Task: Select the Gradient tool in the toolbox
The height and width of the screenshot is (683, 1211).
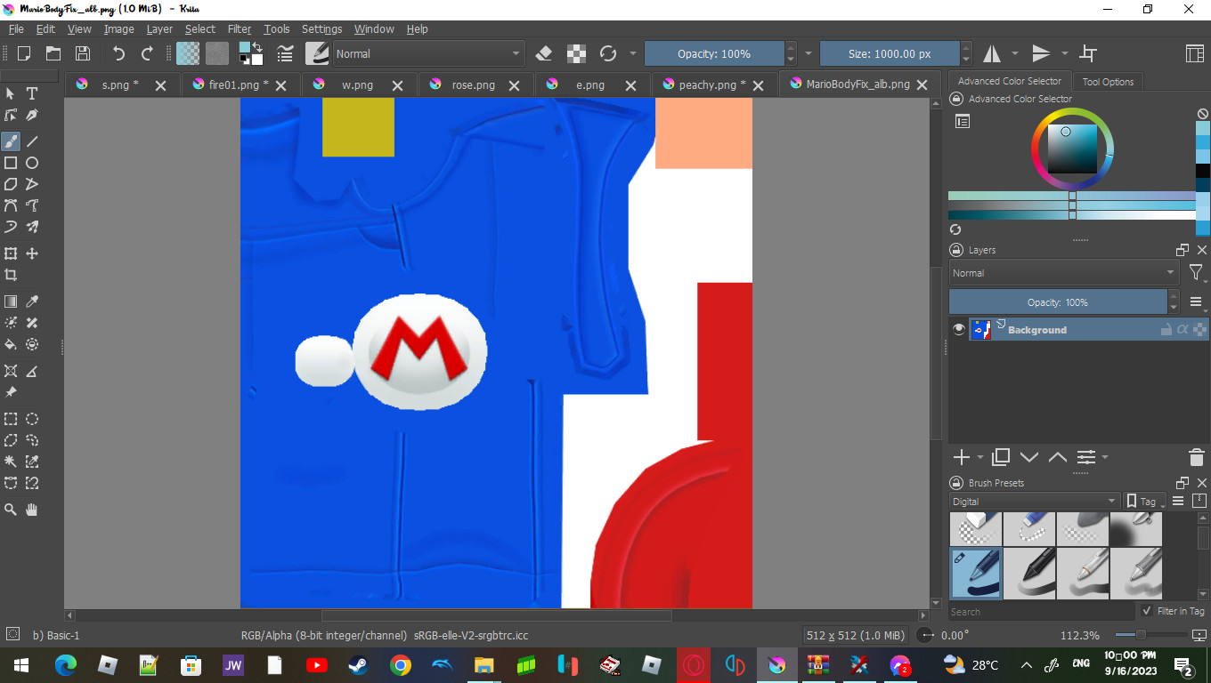Action: click(10, 301)
